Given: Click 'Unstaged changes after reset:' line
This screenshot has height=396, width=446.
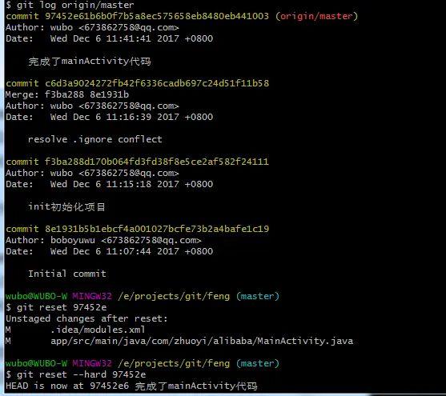Looking at the screenshot, I should 86,318.
